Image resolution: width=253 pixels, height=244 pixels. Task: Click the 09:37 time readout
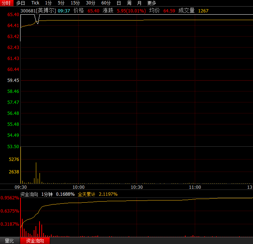pos(64,11)
